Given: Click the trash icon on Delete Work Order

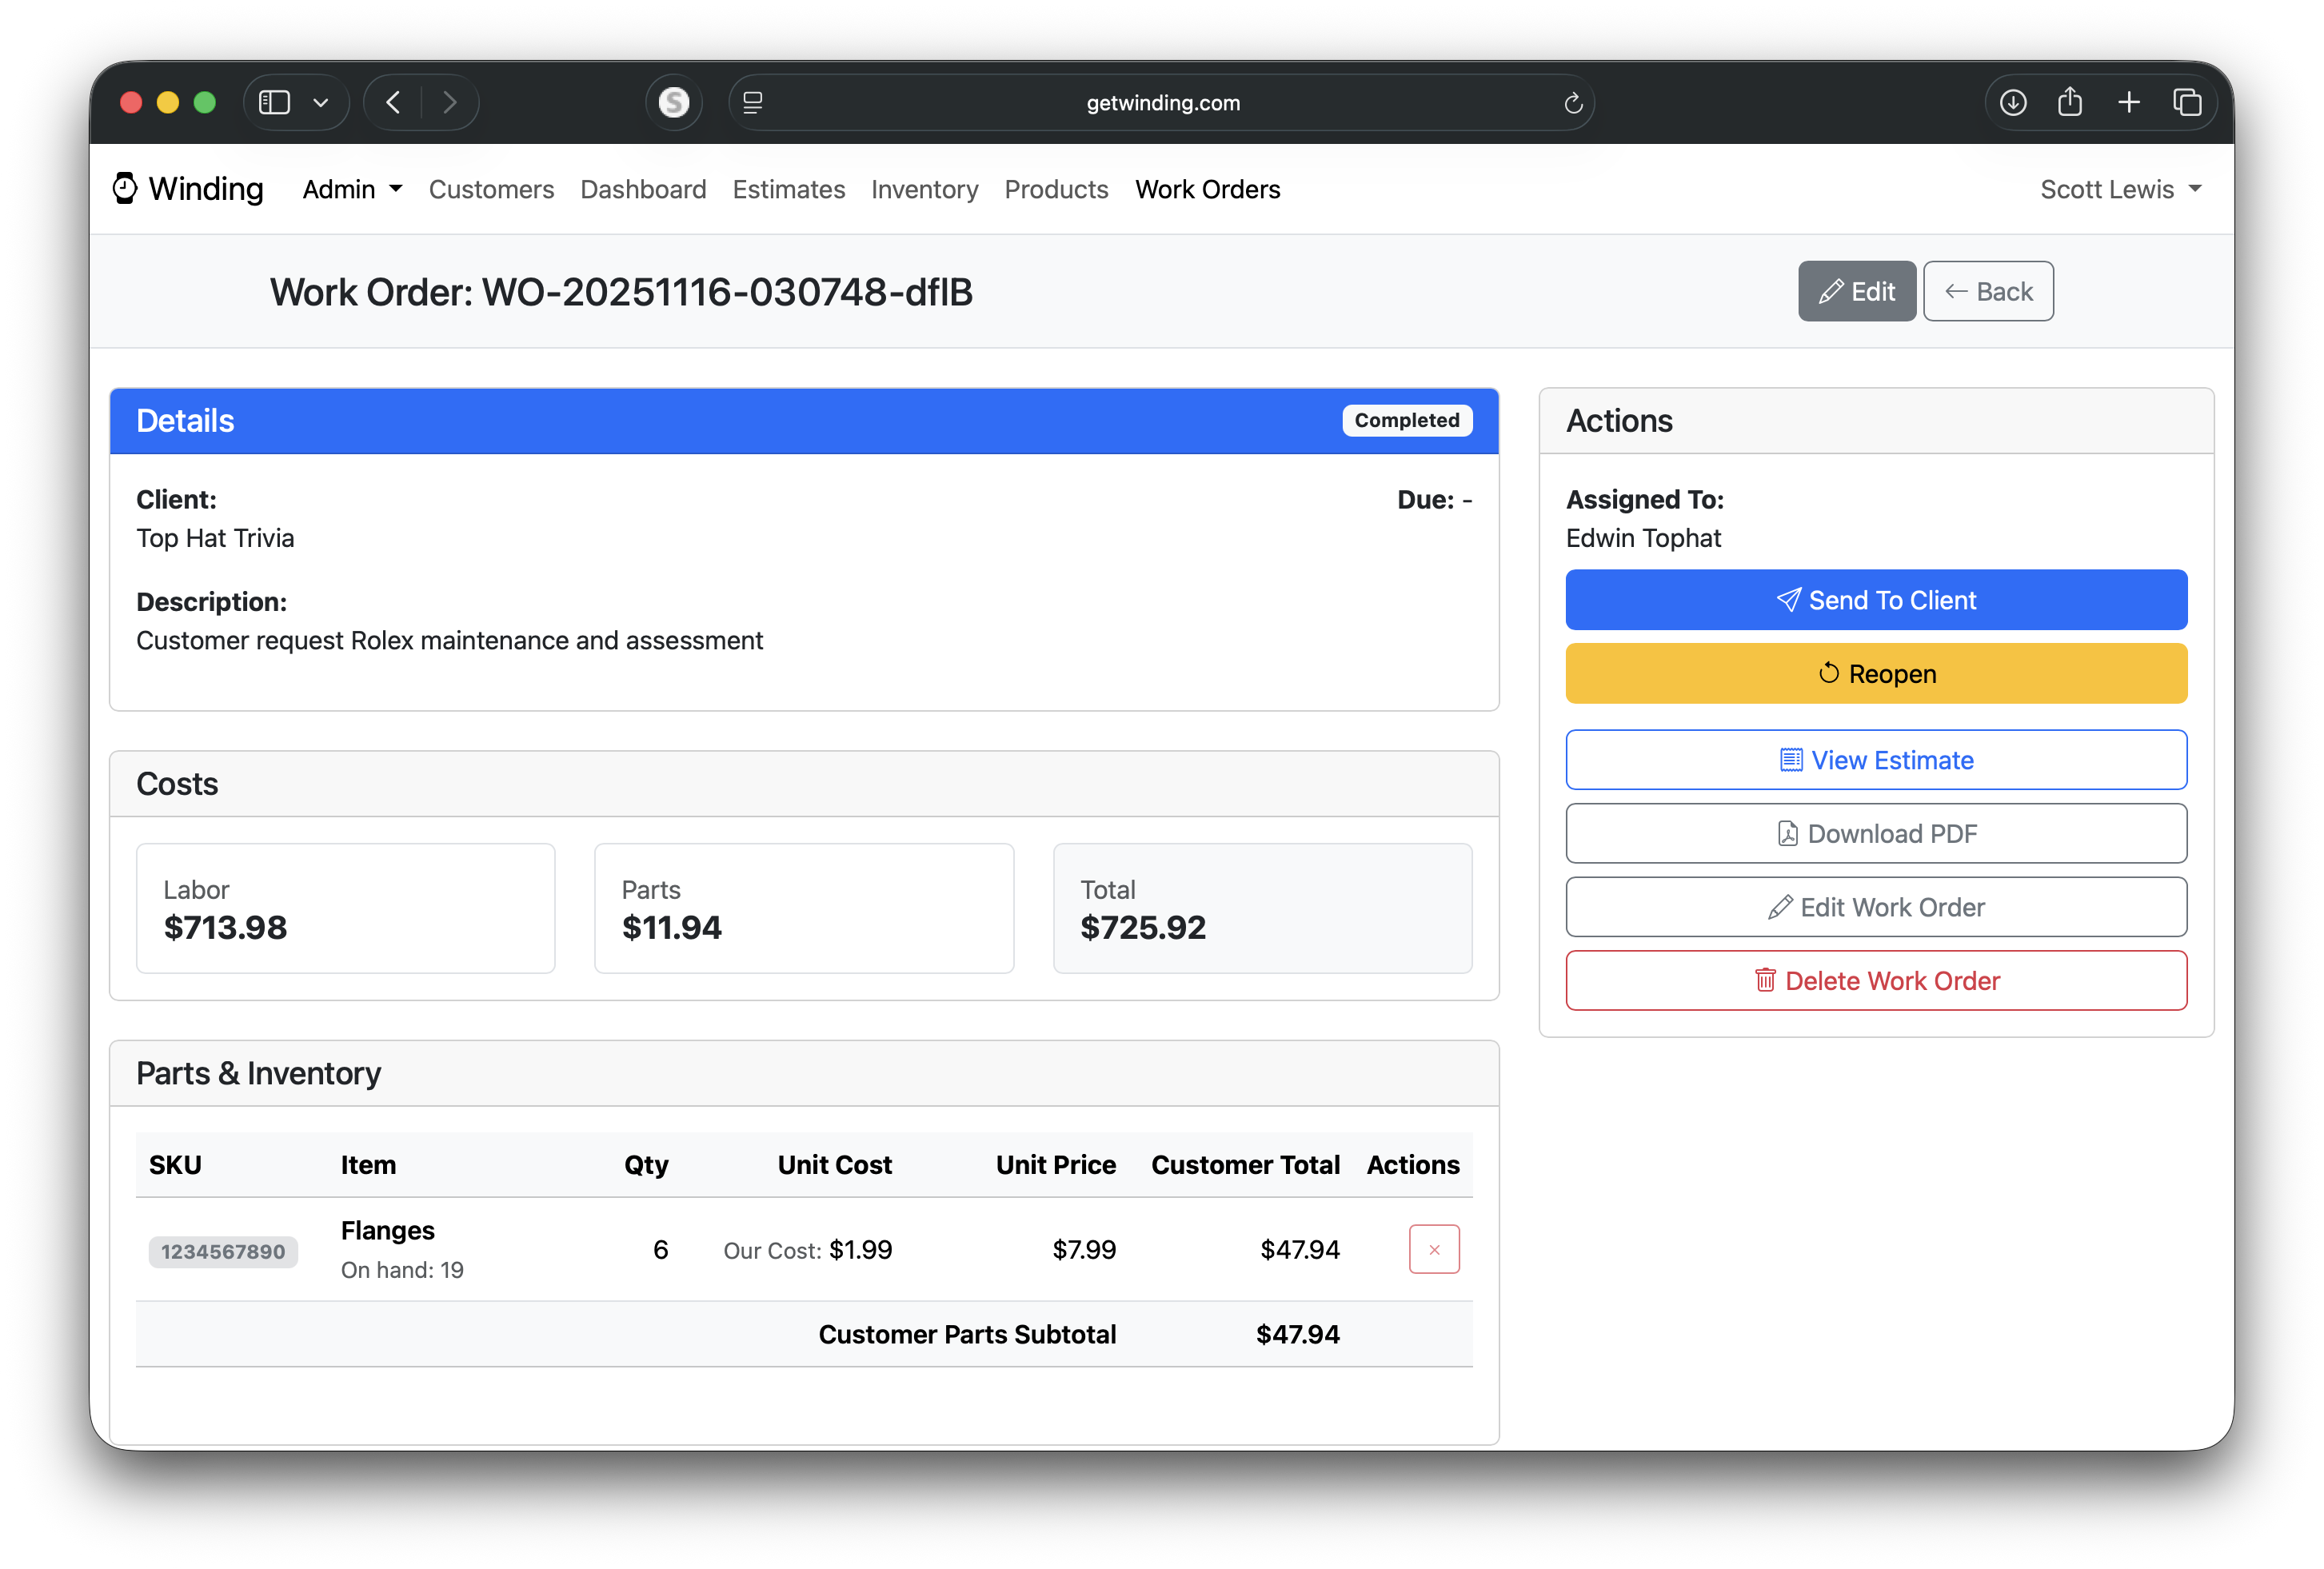Looking at the screenshot, I should tap(1767, 980).
